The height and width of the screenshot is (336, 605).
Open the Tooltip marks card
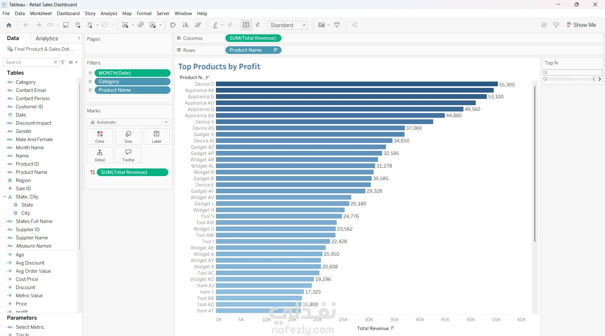click(128, 155)
